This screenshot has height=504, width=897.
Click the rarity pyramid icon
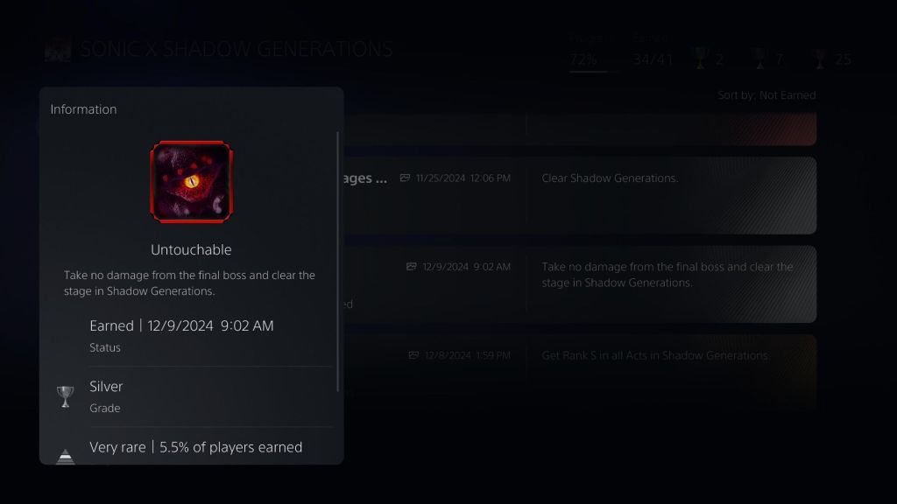pos(65,456)
